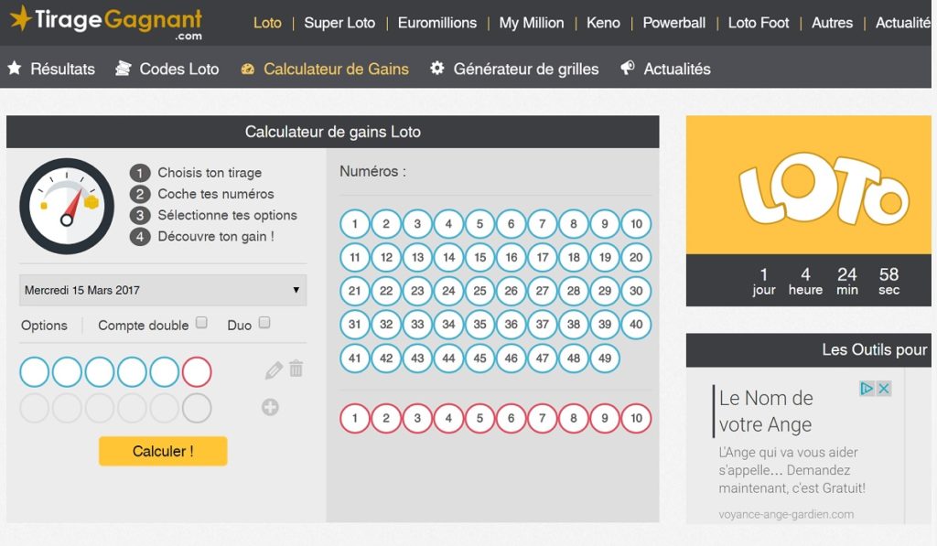Click the star icon beside Résultats
The height and width of the screenshot is (546, 937).
pos(15,68)
